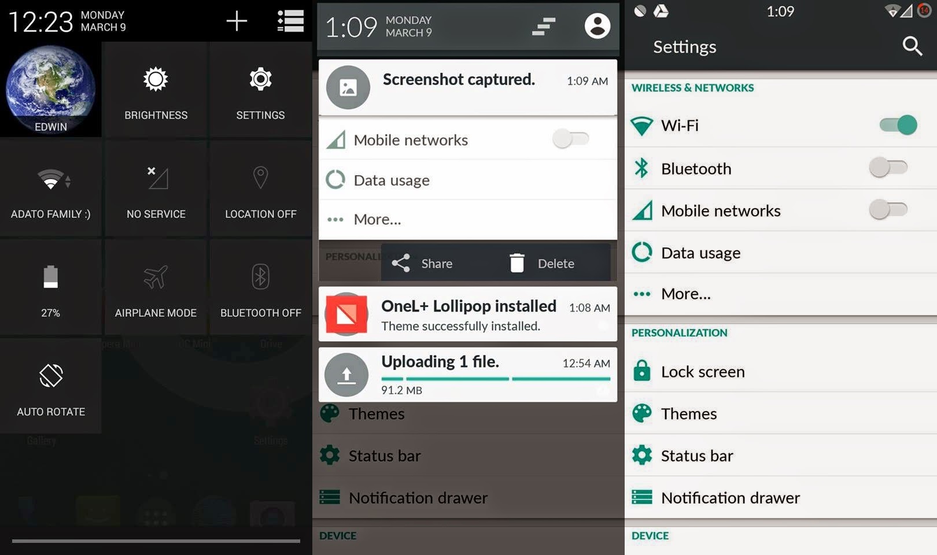This screenshot has width=937, height=555.
Task: Tap the EDWIN user profile picture
Action: (x=51, y=89)
